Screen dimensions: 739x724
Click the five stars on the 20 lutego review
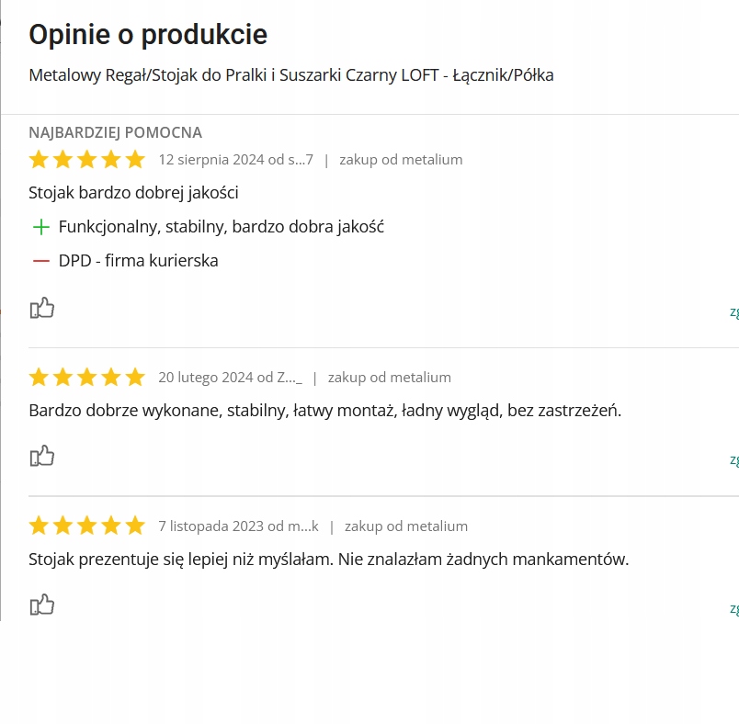(87, 378)
